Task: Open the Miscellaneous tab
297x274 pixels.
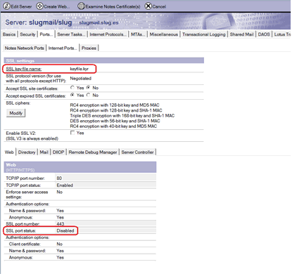Action: point(164,34)
